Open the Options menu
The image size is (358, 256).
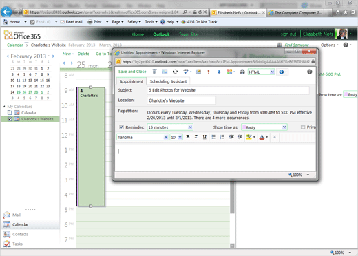pos(329,45)
